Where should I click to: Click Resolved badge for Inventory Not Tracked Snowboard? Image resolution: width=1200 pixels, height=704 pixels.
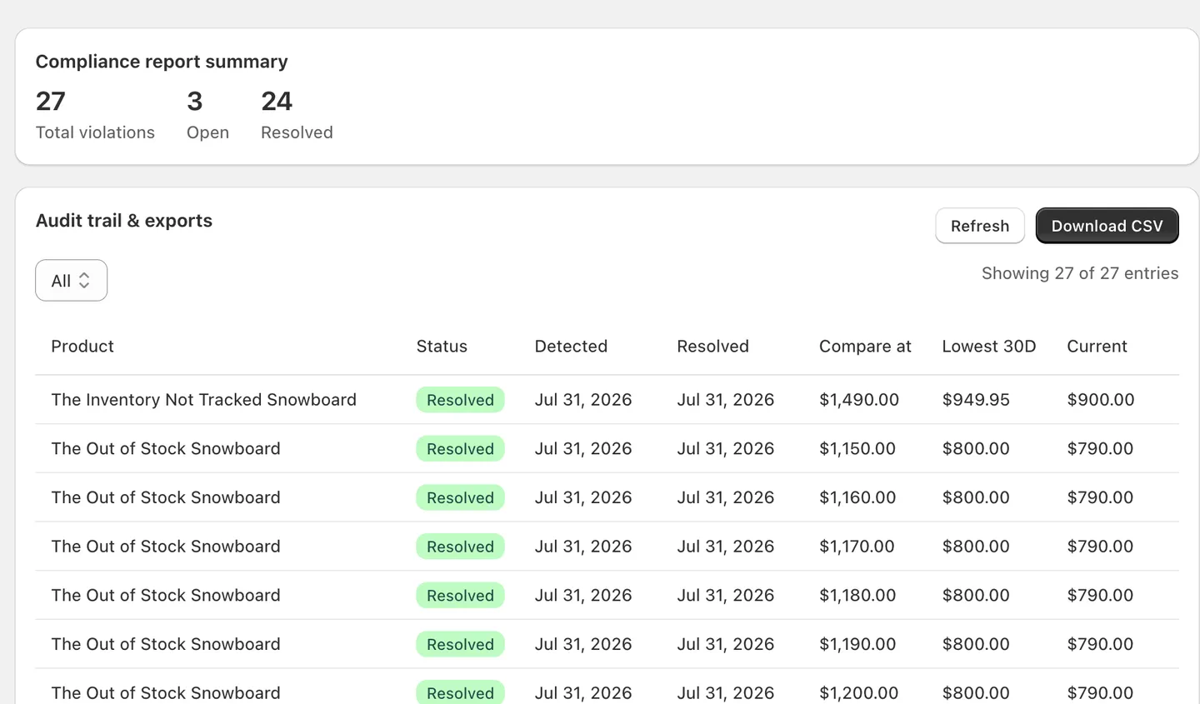tap(460, 400)
